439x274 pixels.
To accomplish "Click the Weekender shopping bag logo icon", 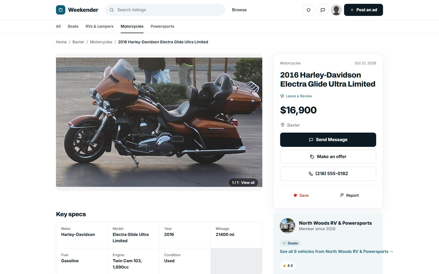I will click(x=61, y=10).
